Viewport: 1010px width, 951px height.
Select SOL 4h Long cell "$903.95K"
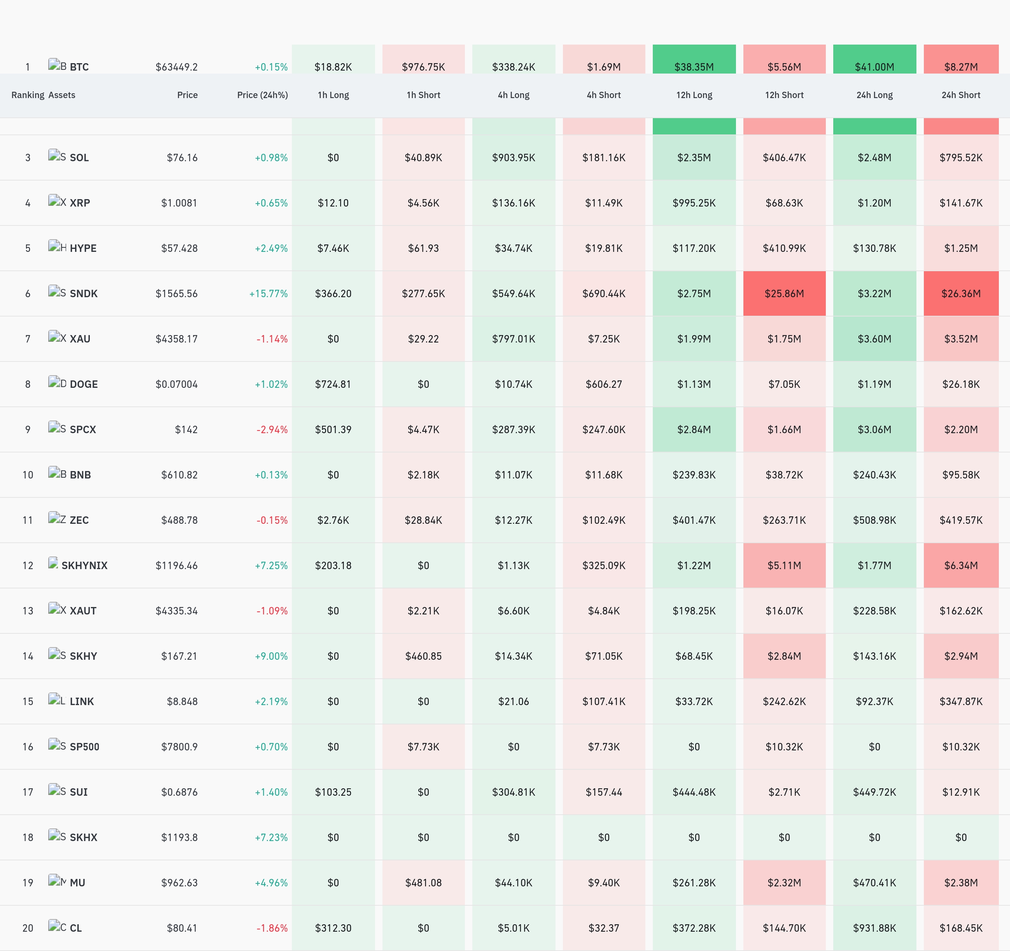point(514,158)
